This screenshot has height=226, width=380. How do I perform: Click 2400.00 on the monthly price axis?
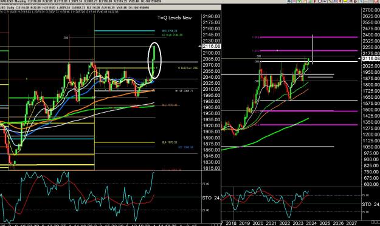(371, 35)
